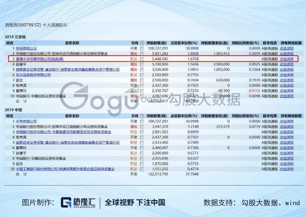Click the question icon in 三季报 张寿清 row

(142, 86)
